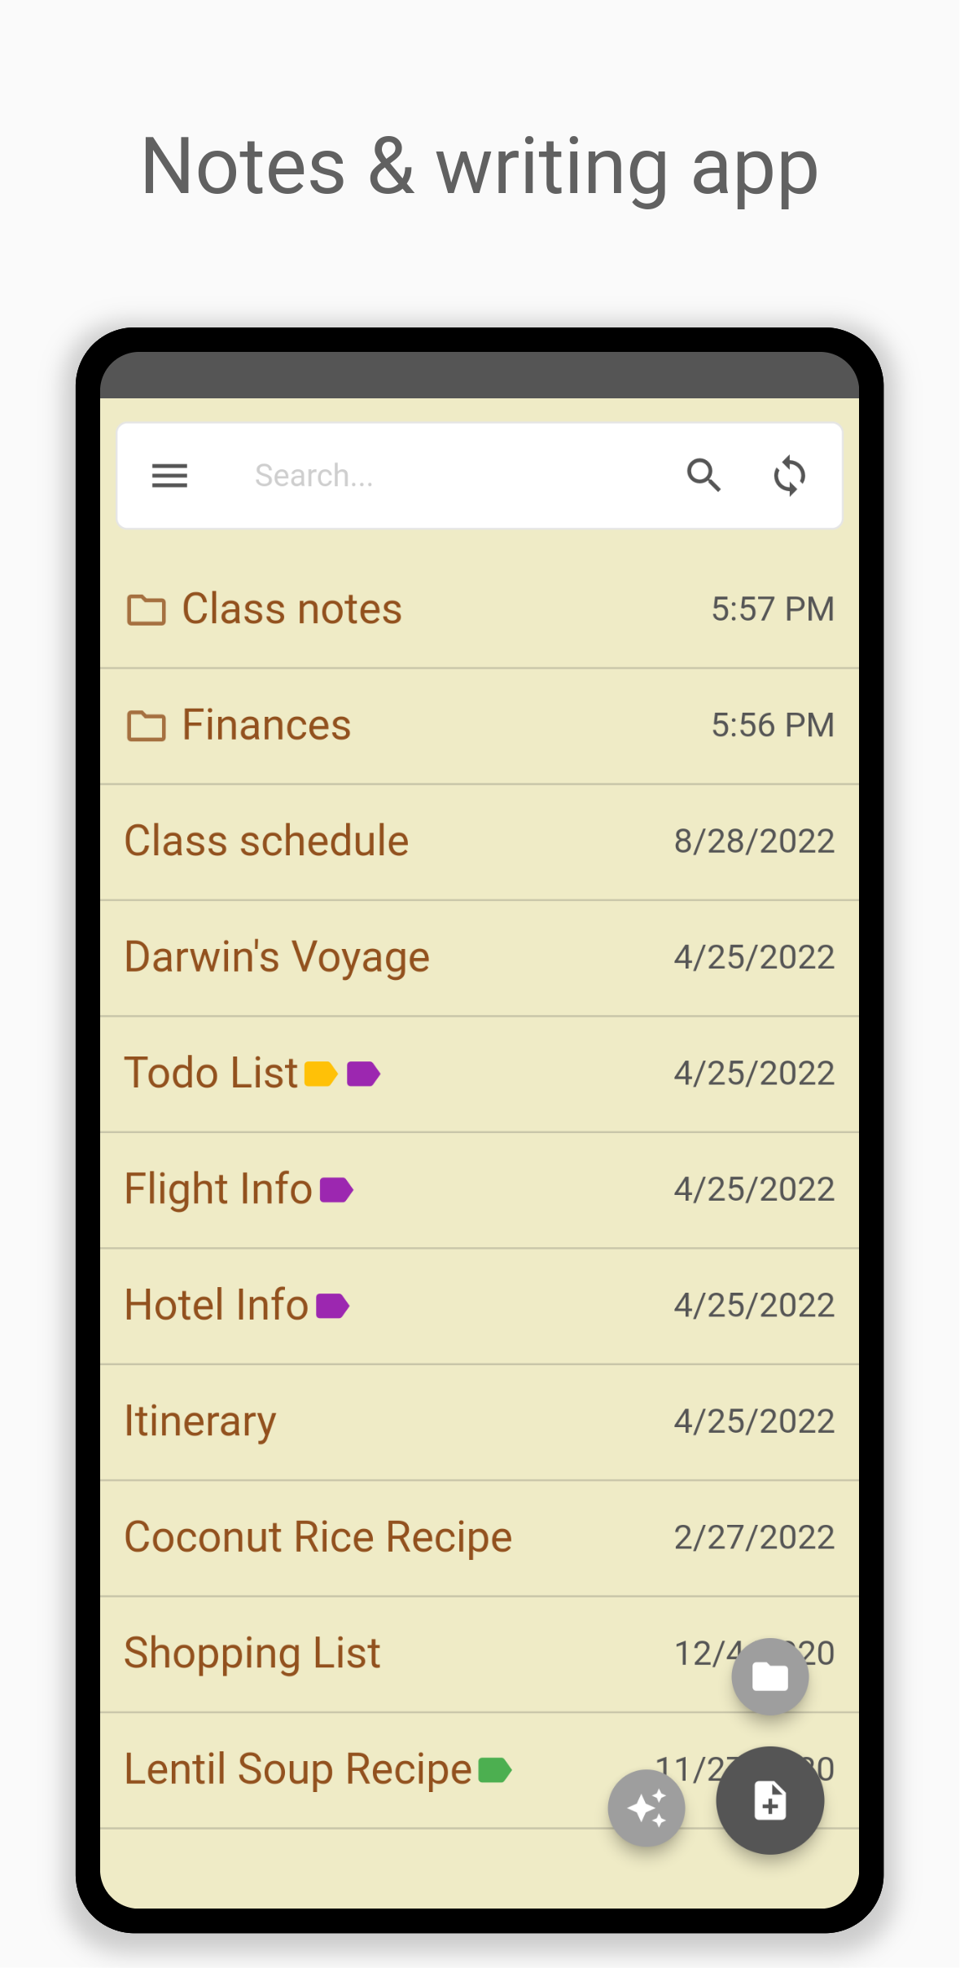The height and width of the screenshot is (1968, 960).
Task: Open the Finances folder by its title
Action: 266,725
